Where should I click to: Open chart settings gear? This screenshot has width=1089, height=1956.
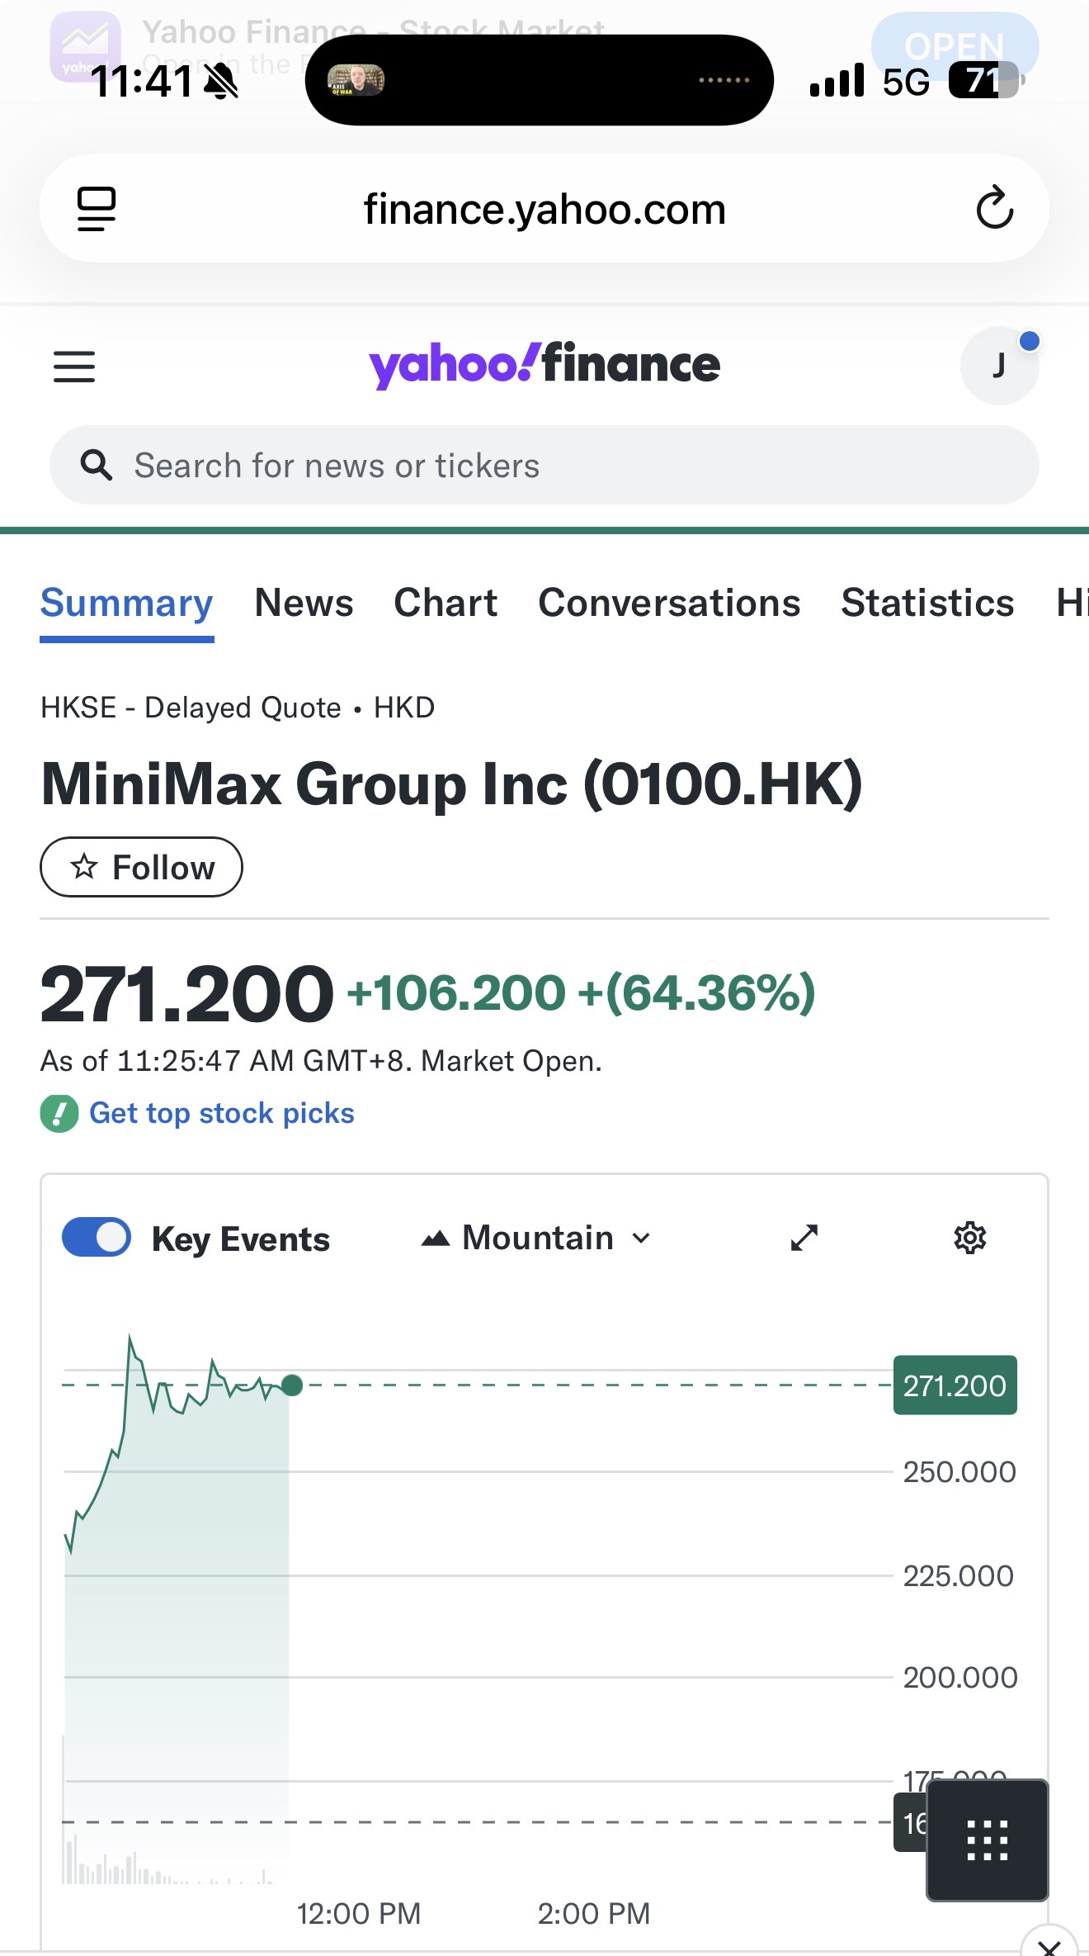tap(969, 1238)
